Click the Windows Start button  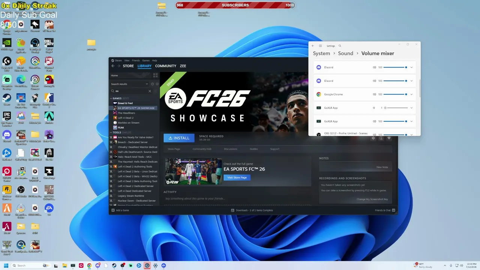[6, 265]
